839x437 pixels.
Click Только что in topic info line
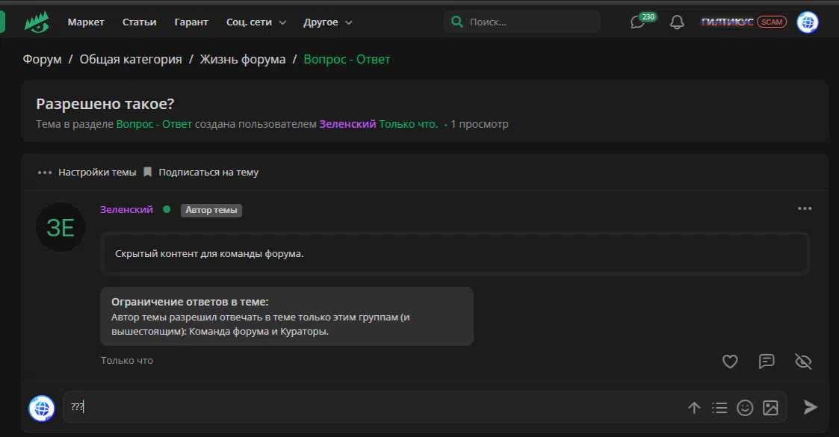pos(408,124)
